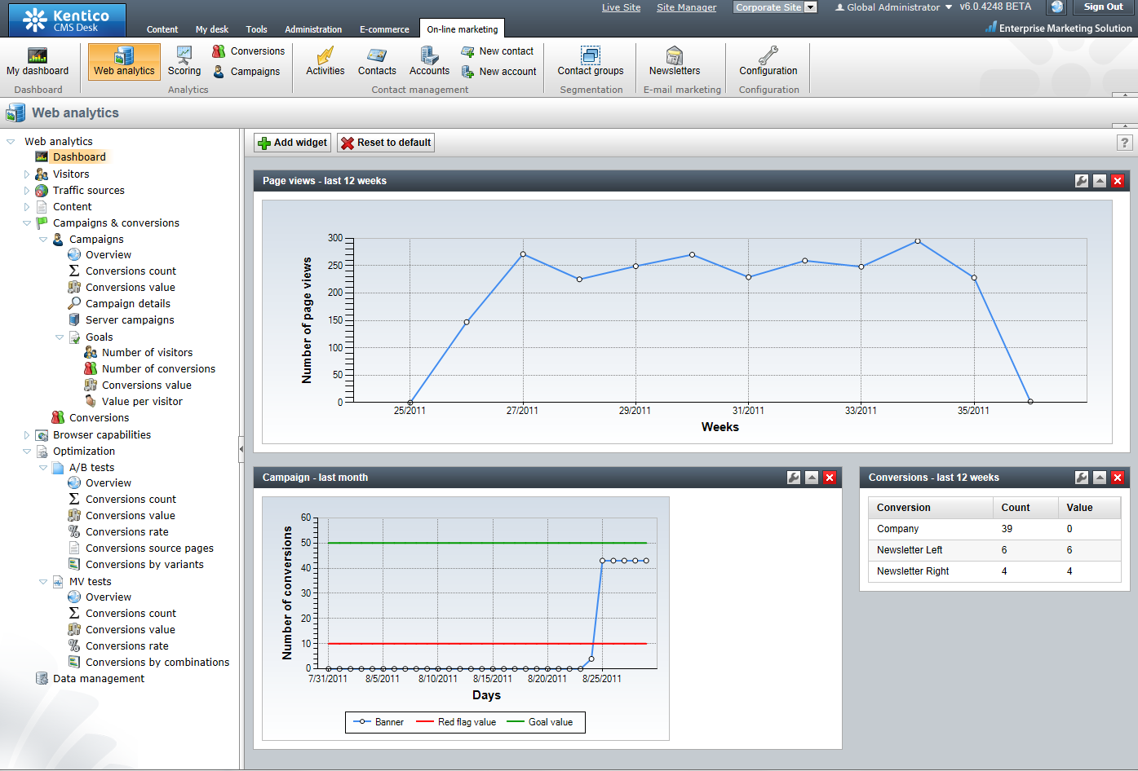Click the Add widget button
The height and width of the screenshot is (771, 1138).
tap(292, 143)
